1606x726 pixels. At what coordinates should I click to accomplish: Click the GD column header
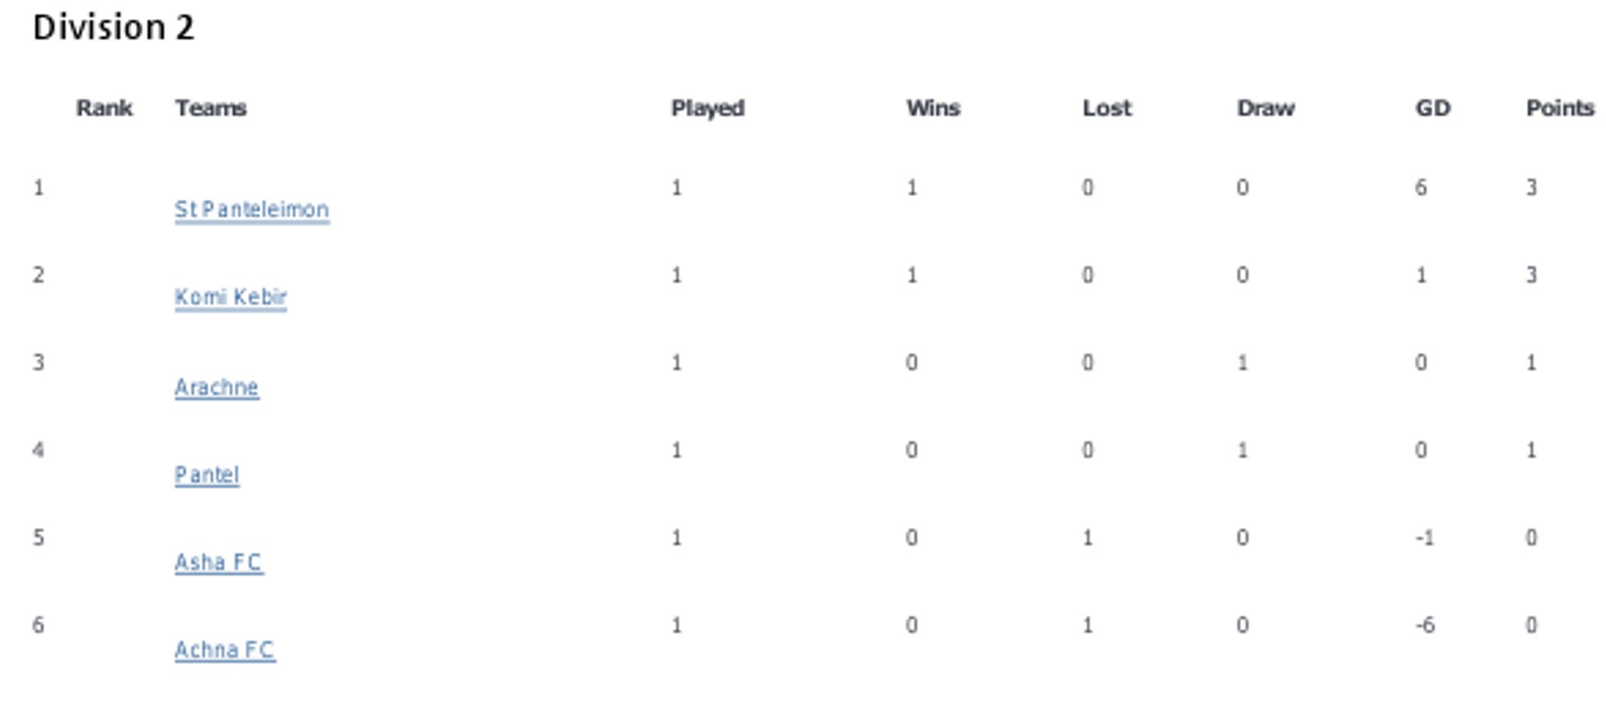[x=1433, y=108]
